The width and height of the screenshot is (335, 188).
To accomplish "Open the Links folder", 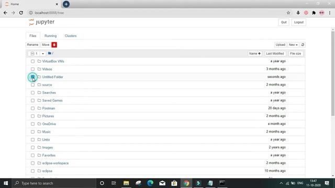I will pyautogui.click(x=46, y=139).
